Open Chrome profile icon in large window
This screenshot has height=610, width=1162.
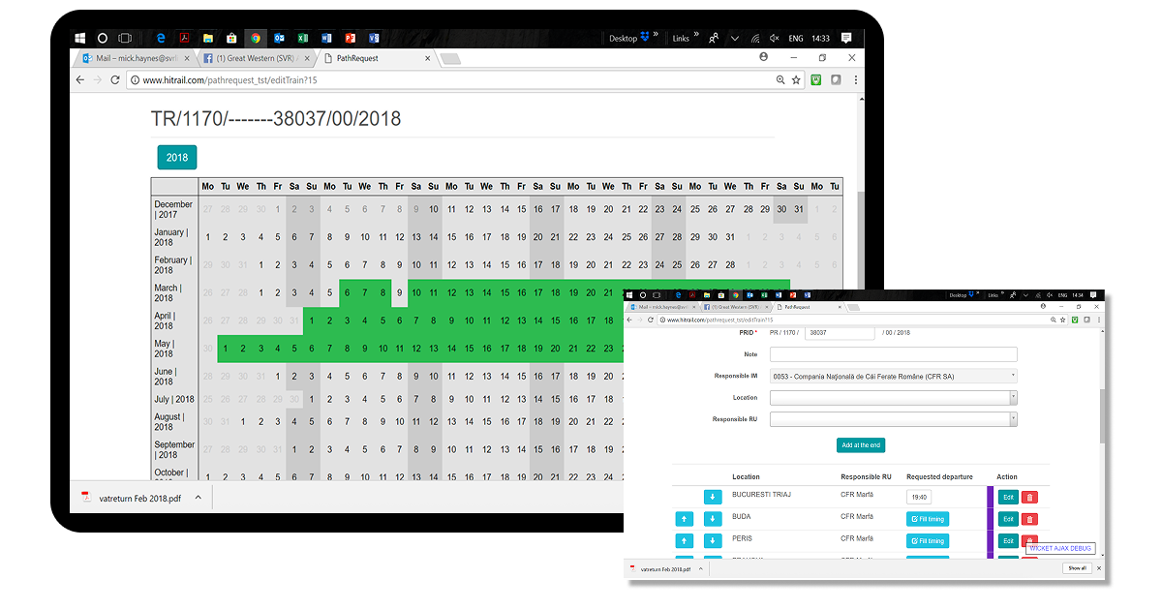(764, 58)
